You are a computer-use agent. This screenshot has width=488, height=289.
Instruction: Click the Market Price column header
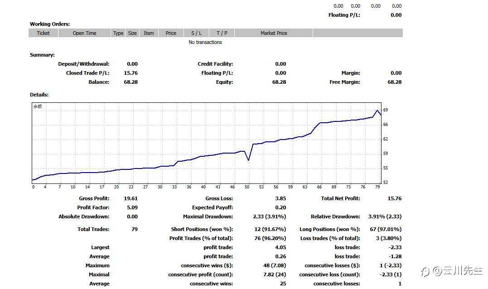tap(274, 33)
